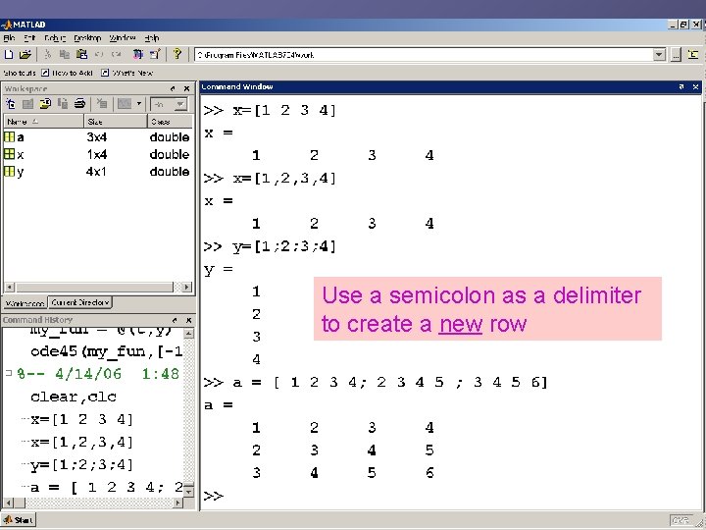Viewport: 706px width, 530px height.
Task: Click the Copy icon in the main toolbar
Action: [x=65, y=55]
